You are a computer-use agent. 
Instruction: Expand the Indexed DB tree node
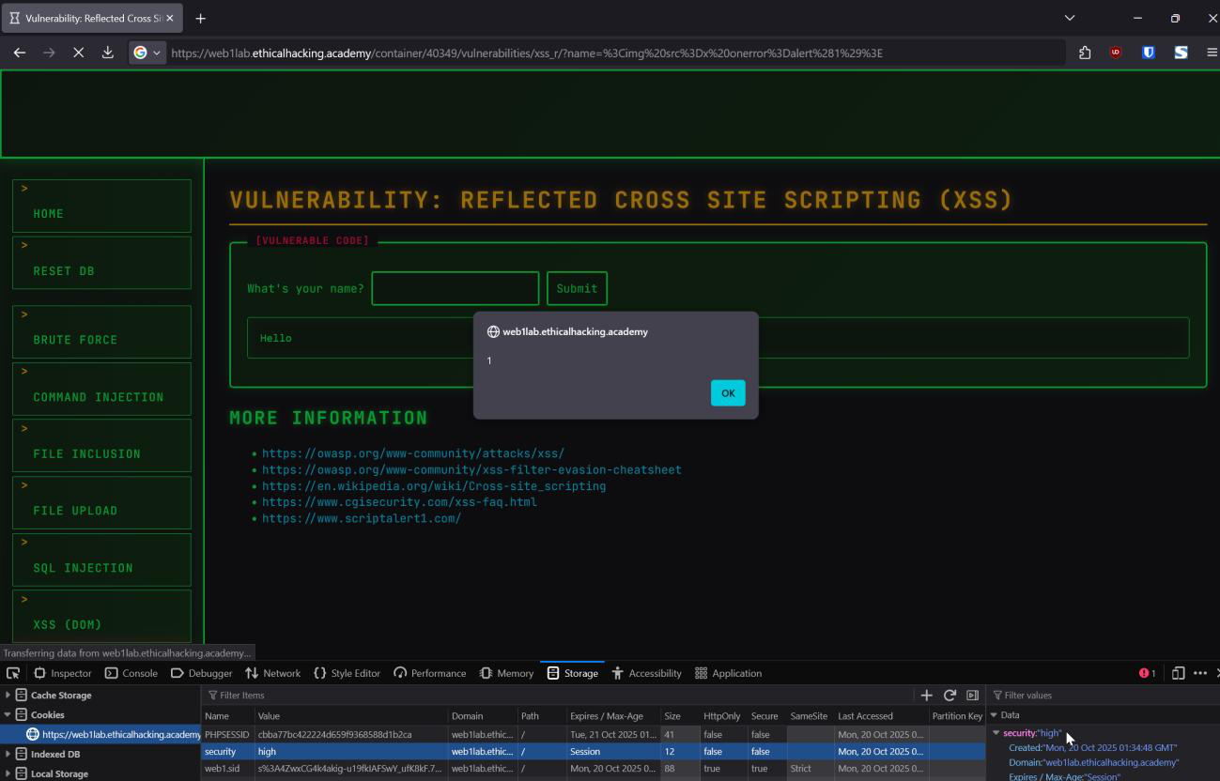(x=8, y=754)
